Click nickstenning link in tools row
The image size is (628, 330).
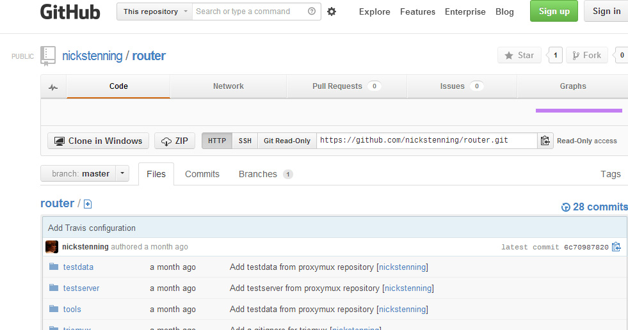[403, 309]
